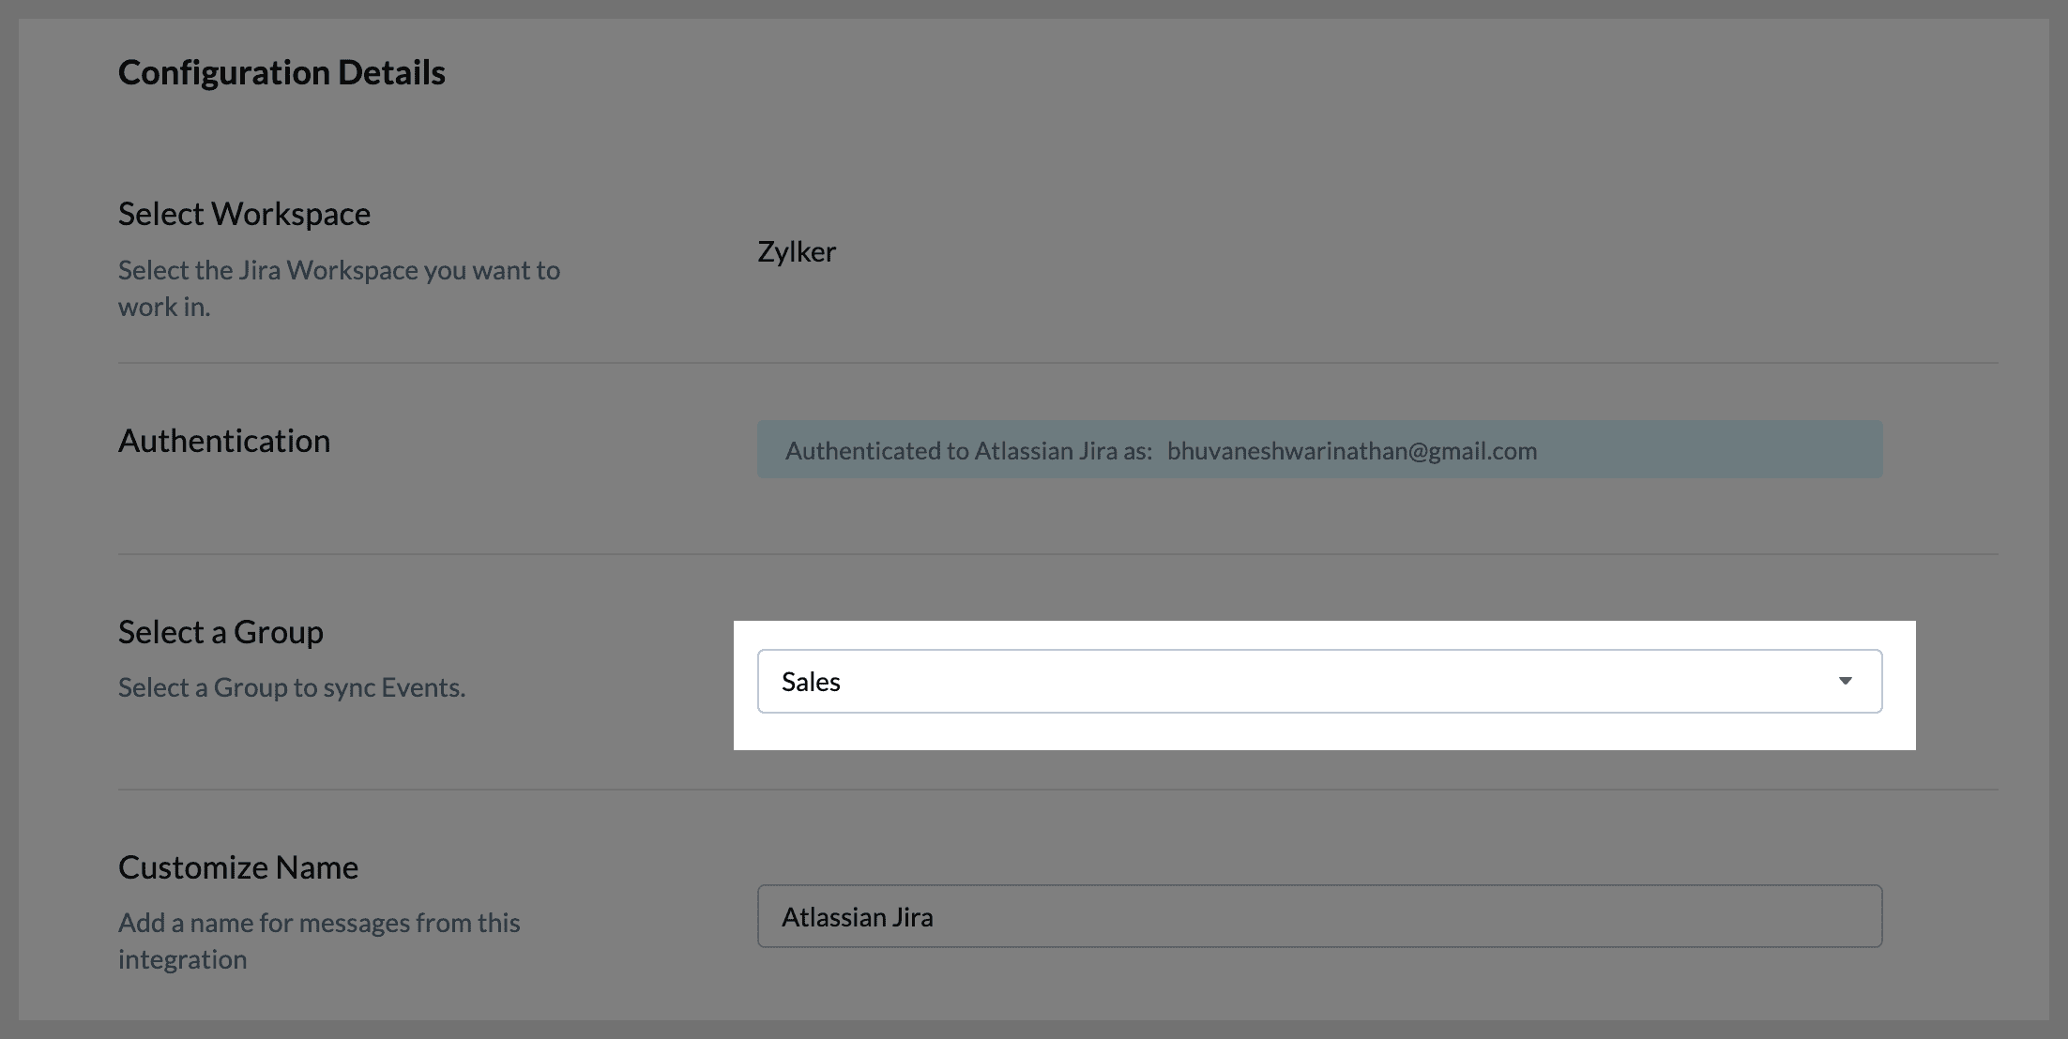
Task: Click the word 'integration' in name description
Action: point(182,959)
